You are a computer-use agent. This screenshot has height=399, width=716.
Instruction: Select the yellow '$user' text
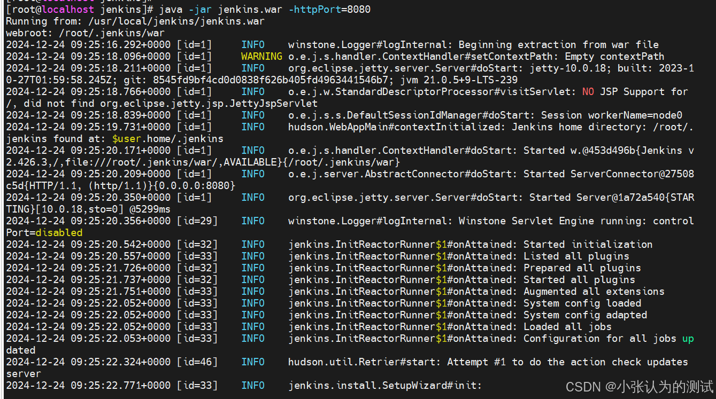tap(126, 139)
